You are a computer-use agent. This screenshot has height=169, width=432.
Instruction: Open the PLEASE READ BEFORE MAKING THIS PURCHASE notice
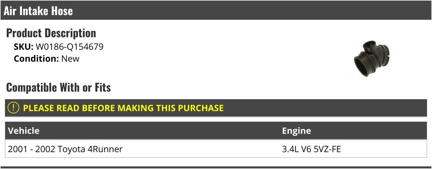coord(123,108)
